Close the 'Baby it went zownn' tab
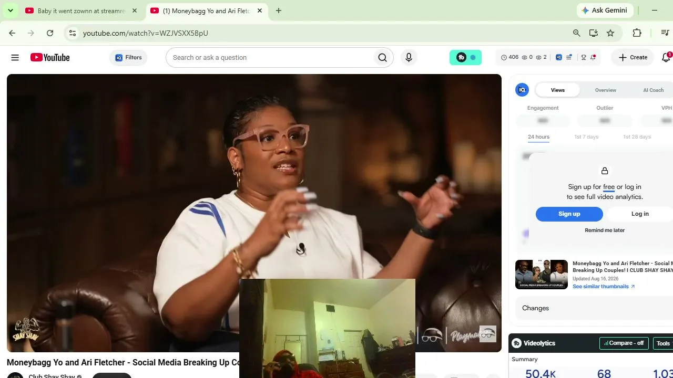 tap(135, 10)
